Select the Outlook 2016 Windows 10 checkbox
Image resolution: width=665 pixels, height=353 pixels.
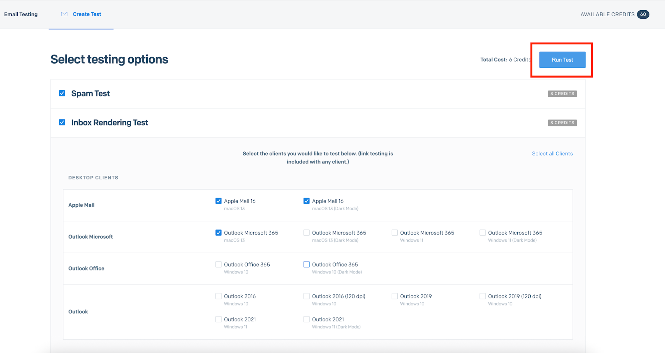click(x=218, y=296)
